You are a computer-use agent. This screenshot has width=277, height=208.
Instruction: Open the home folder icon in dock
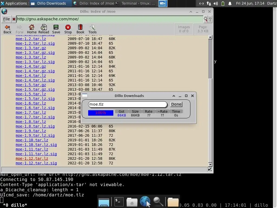tap(132, 202)
